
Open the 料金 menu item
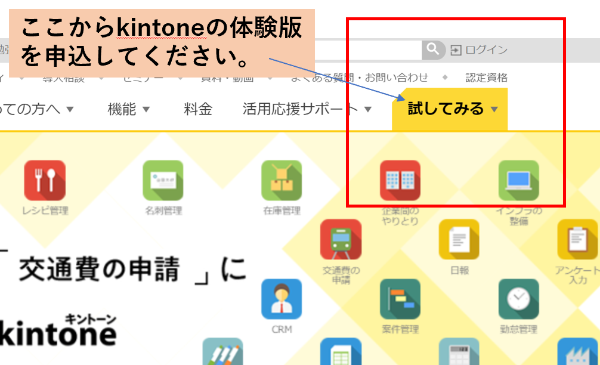pyautogui.click(x=198, y=109)
